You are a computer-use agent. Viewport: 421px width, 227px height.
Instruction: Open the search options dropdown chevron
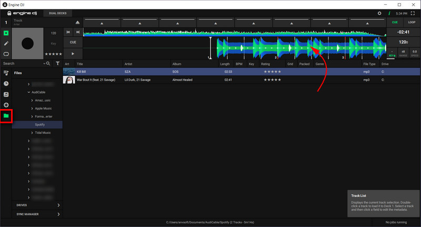pyautogui.click(x=44, y=63)
